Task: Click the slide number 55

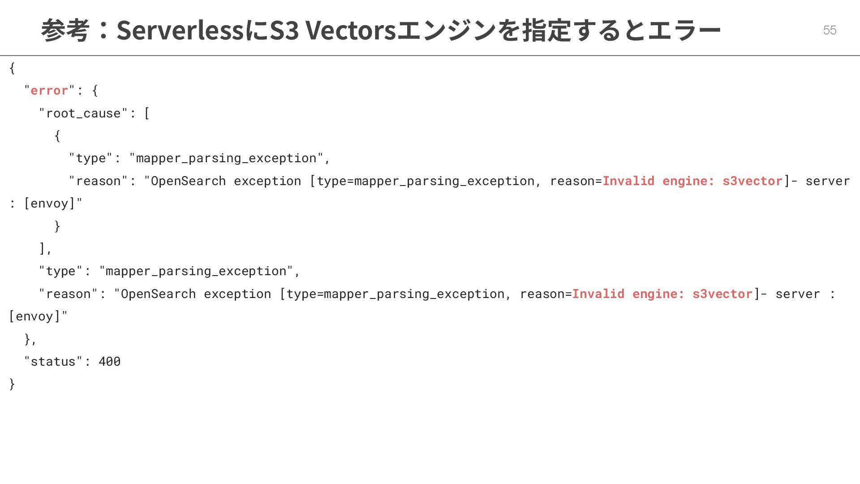Action: (x=830, y=30)
